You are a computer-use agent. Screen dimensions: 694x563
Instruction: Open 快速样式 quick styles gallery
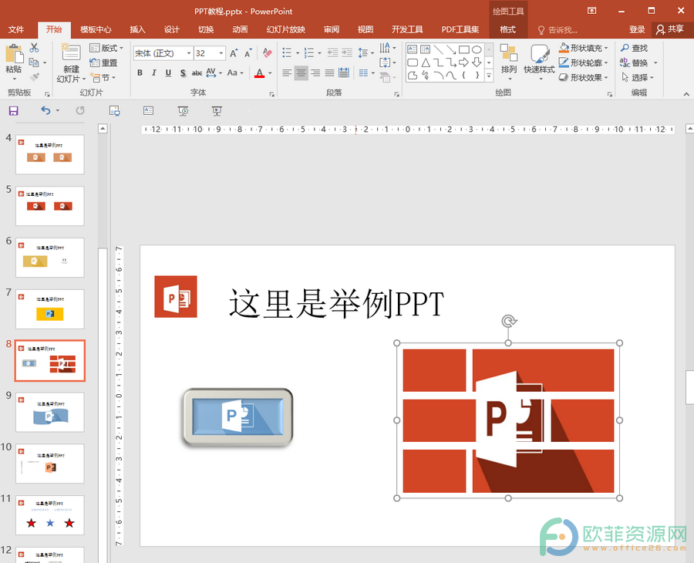[539, 62]
